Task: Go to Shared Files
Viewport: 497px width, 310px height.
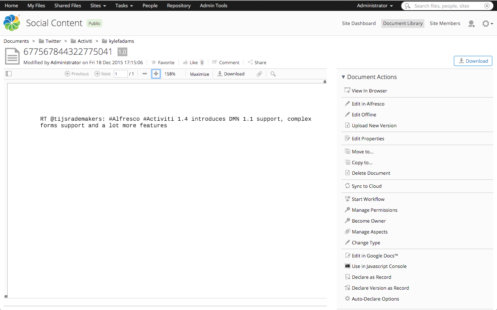Action: pyautogui.click(x=68, y=5)
